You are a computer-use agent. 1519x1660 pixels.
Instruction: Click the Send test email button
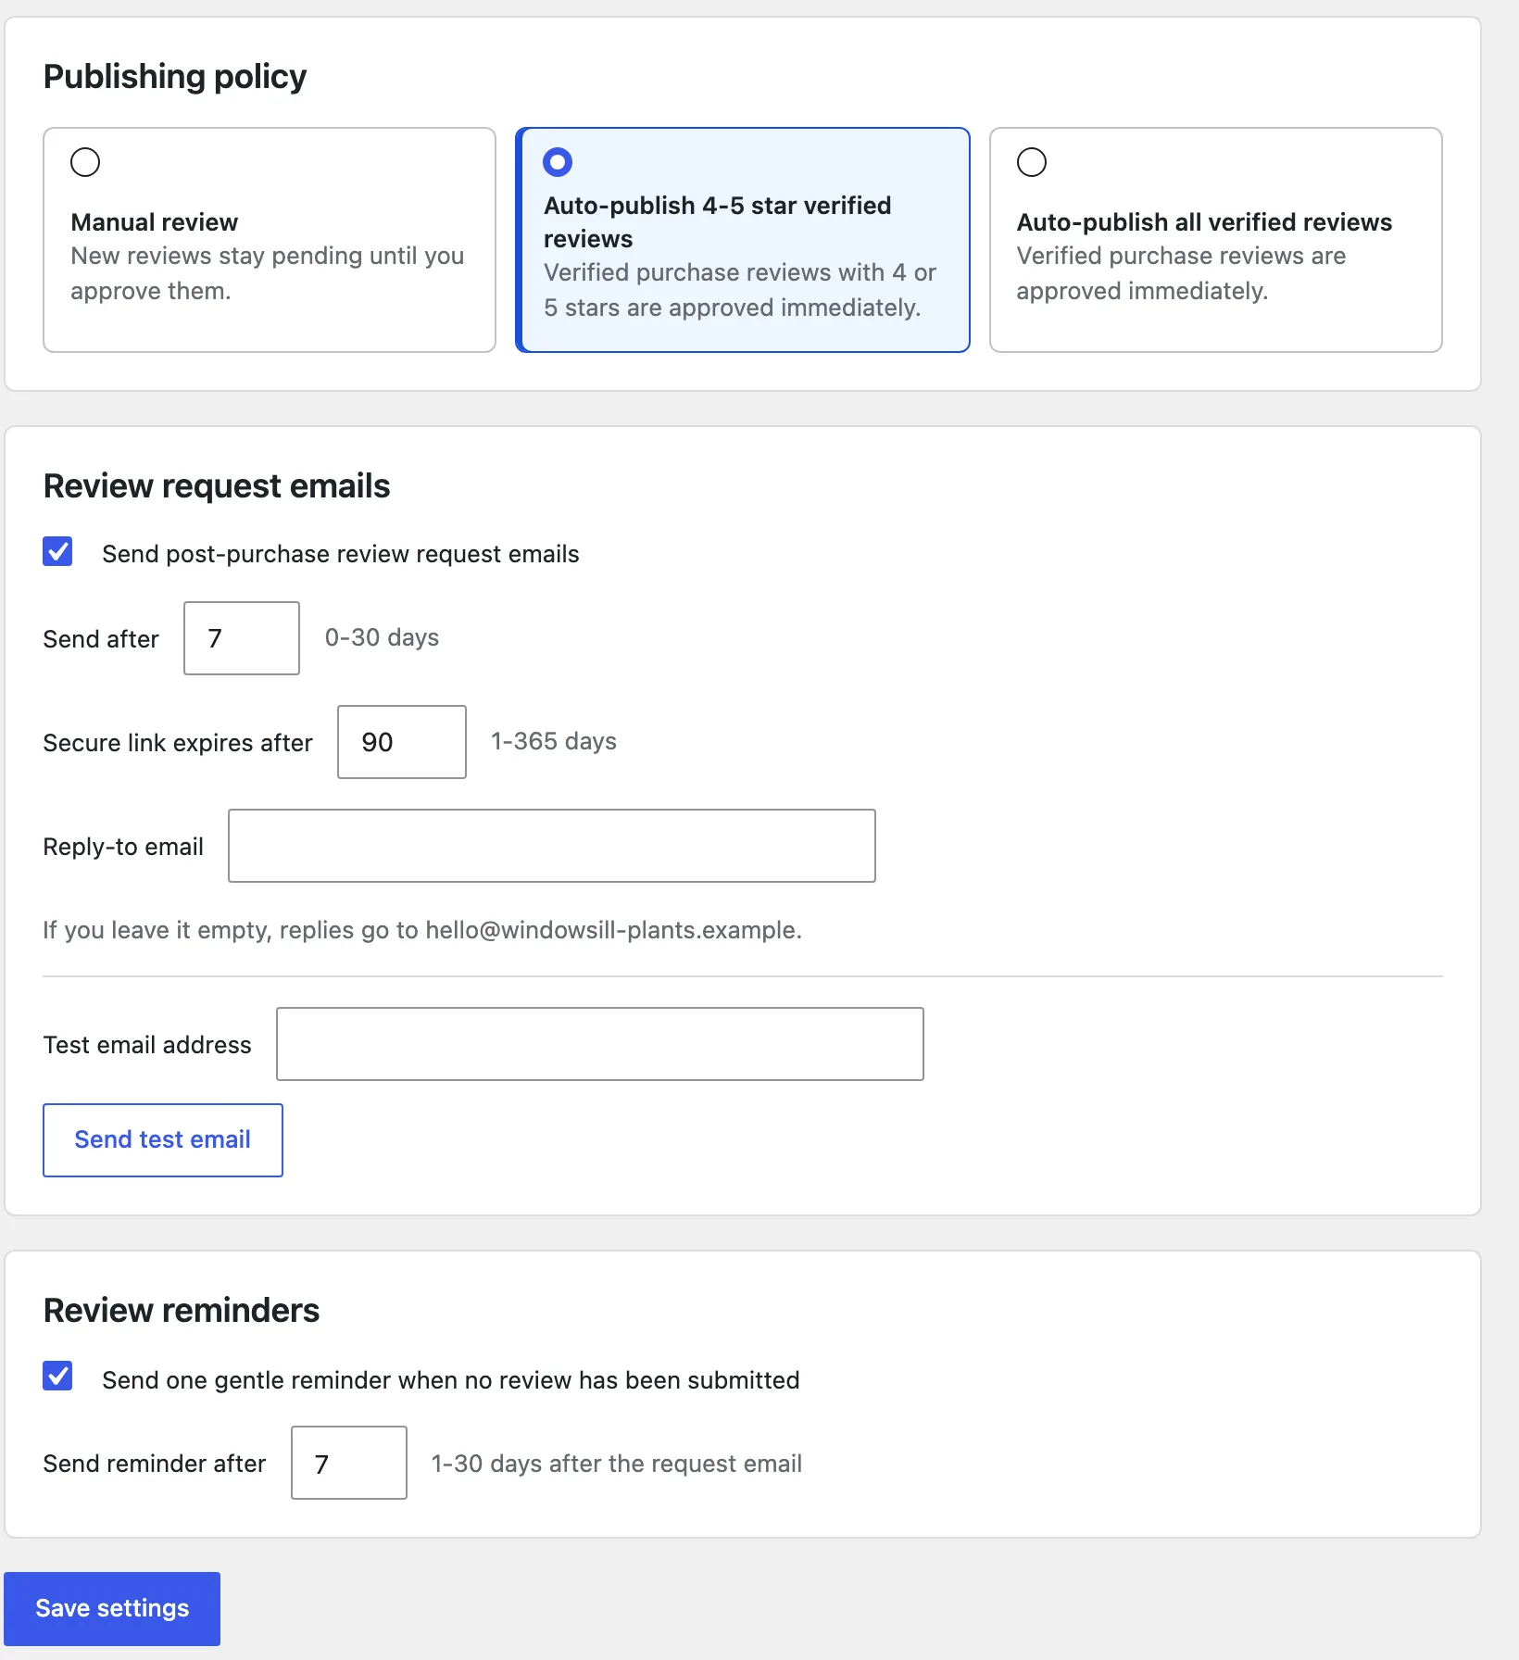pos(163,1140)
